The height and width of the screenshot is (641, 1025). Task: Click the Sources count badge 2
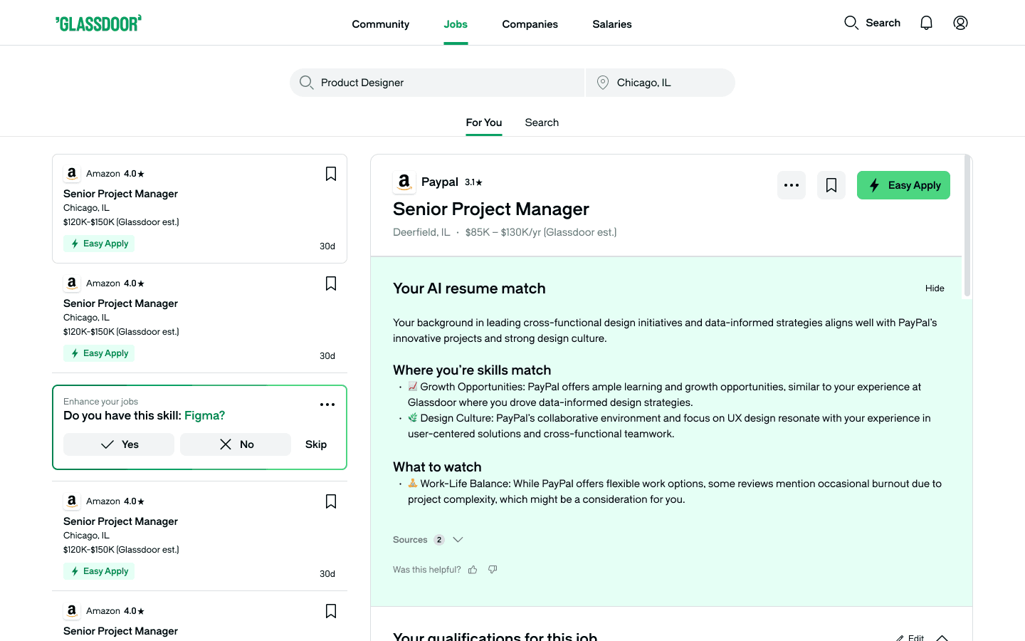click(439, 540)
